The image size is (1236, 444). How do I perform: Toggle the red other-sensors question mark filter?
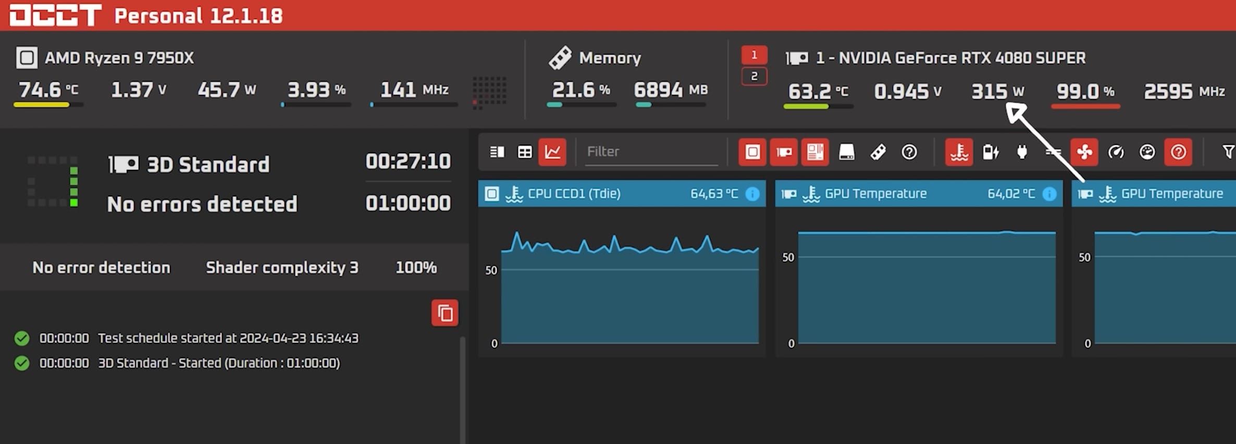point(1178,152)
